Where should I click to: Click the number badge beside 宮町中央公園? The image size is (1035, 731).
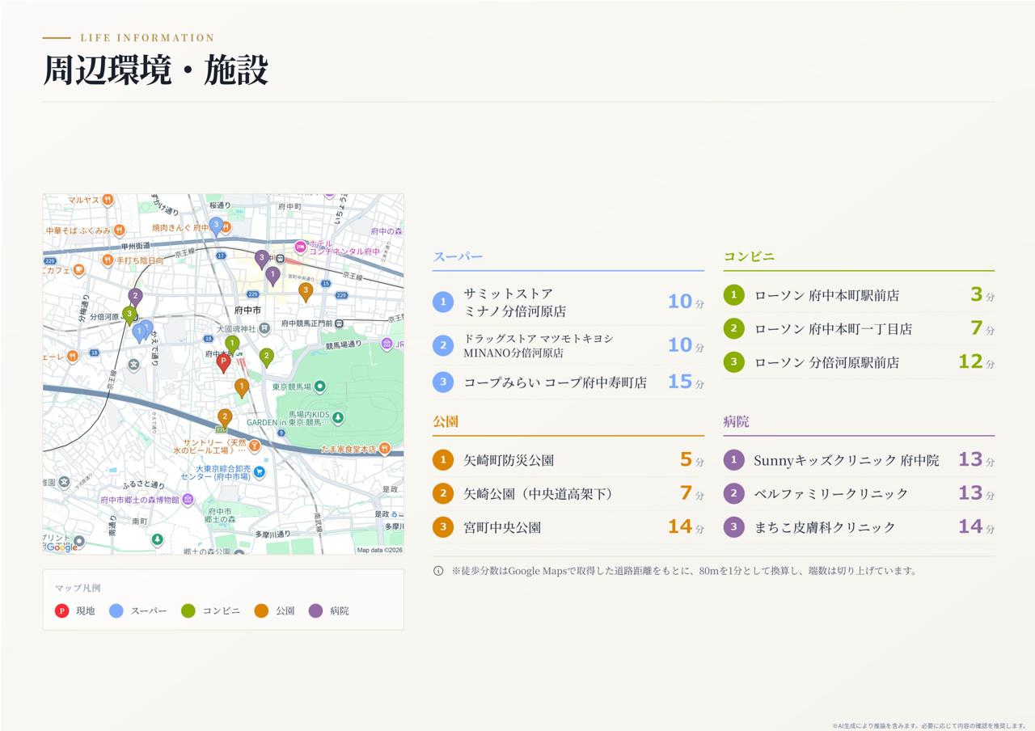click(x=443, y=527)
